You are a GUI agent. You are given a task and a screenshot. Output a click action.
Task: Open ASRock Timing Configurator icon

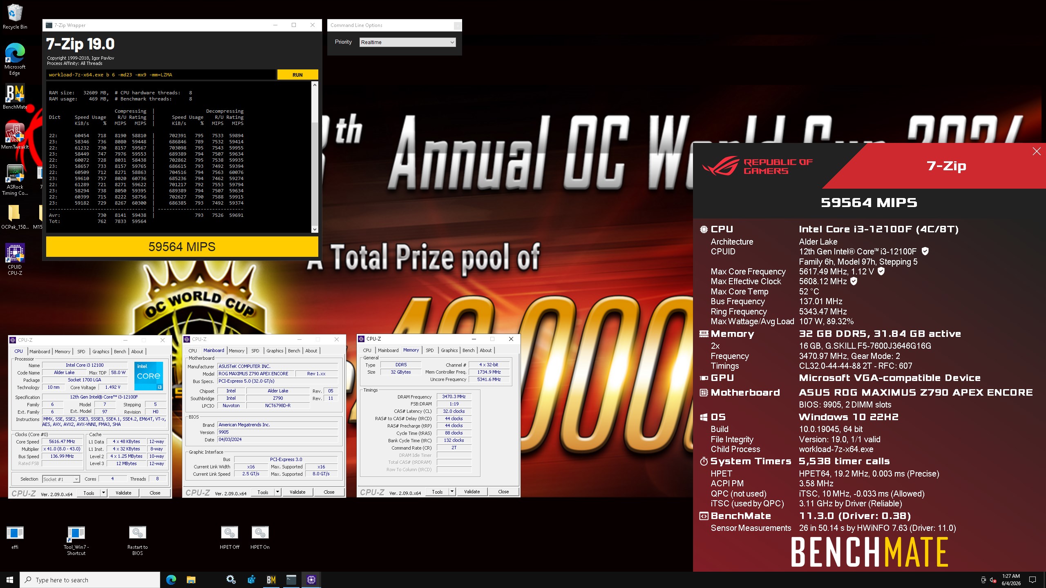coord(15,180)
